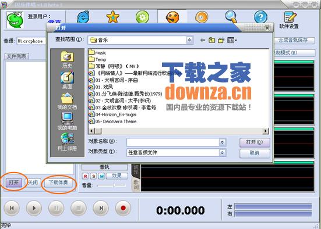The width and height of the screenshot is (321, 229).
Task: Switch to the 文件列表 tab
Action: coord(16,56)
